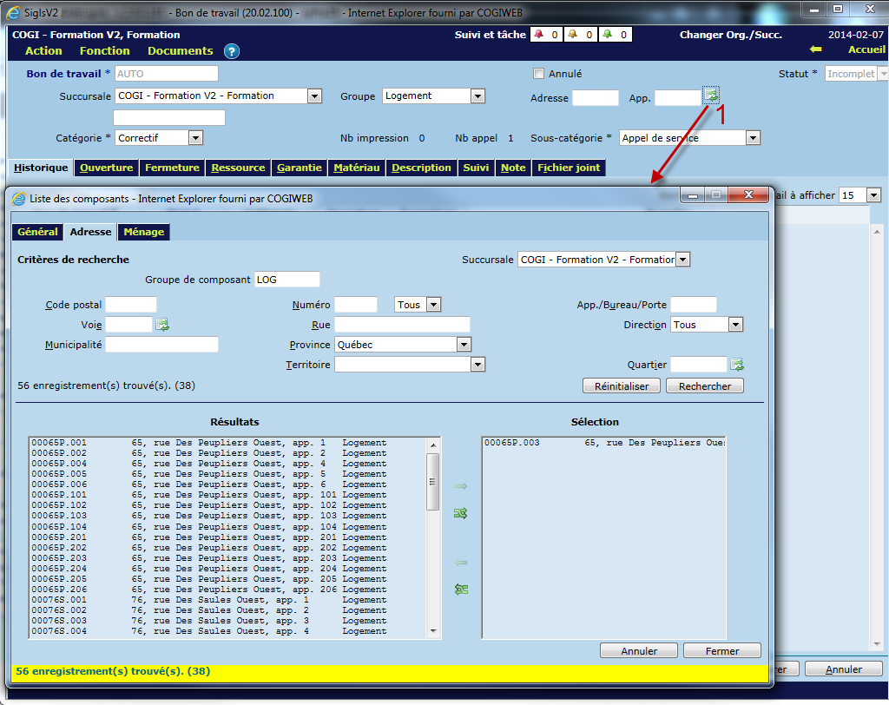Viewport: 889px width, 705px height.
Task: Click the Résultats list scrollbar thumb
Action: click(432, 482)
